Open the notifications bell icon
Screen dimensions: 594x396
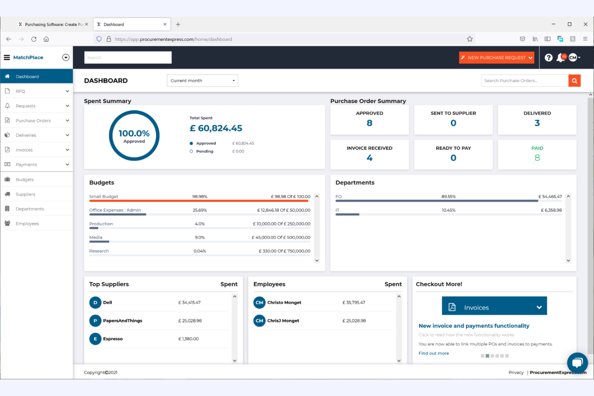coord(561,57)
